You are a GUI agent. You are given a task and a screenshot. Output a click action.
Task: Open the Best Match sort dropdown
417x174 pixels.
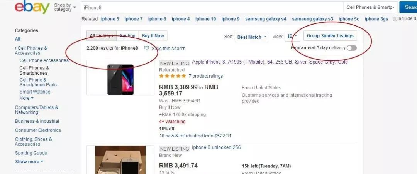(251, 37)
